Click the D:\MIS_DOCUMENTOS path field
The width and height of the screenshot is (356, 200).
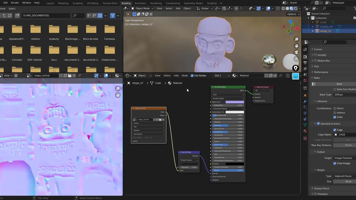click(46, 16)
